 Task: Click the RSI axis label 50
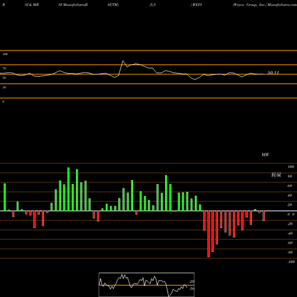coord(4,78)
